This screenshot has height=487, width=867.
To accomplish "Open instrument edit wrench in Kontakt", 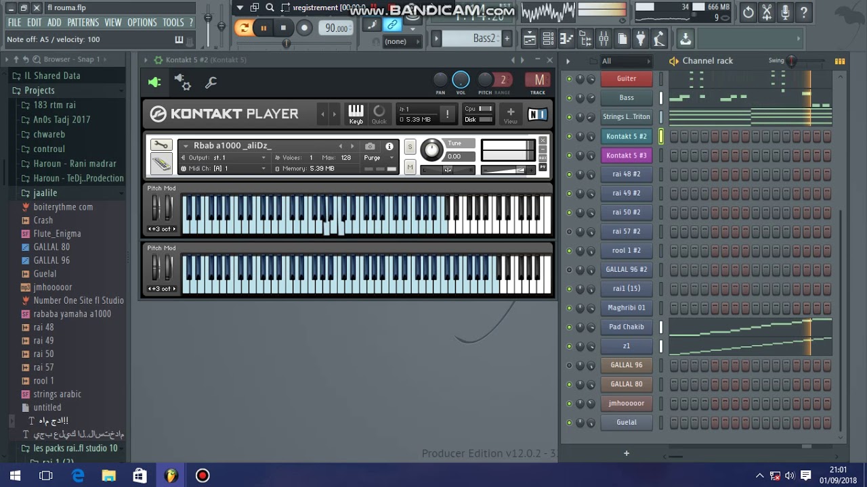I will (x=161, y=145).
